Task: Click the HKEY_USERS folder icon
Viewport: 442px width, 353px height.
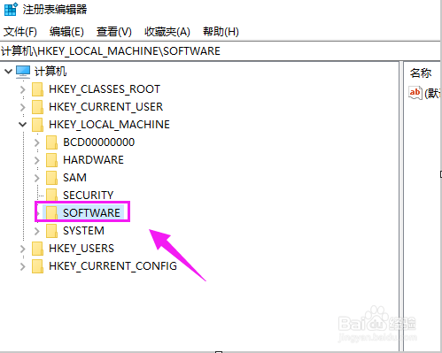Action: 37,249
